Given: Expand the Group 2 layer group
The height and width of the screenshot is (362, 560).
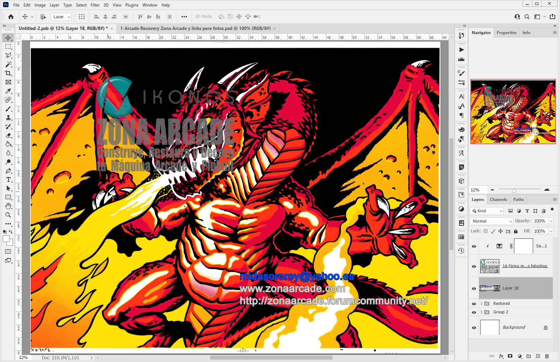Looking at the screenshot, I should tap(481, 312).
